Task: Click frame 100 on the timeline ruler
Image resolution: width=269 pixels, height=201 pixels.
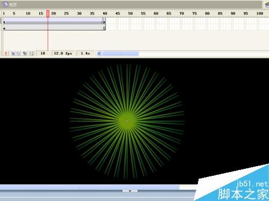Action: coord(259,13)
